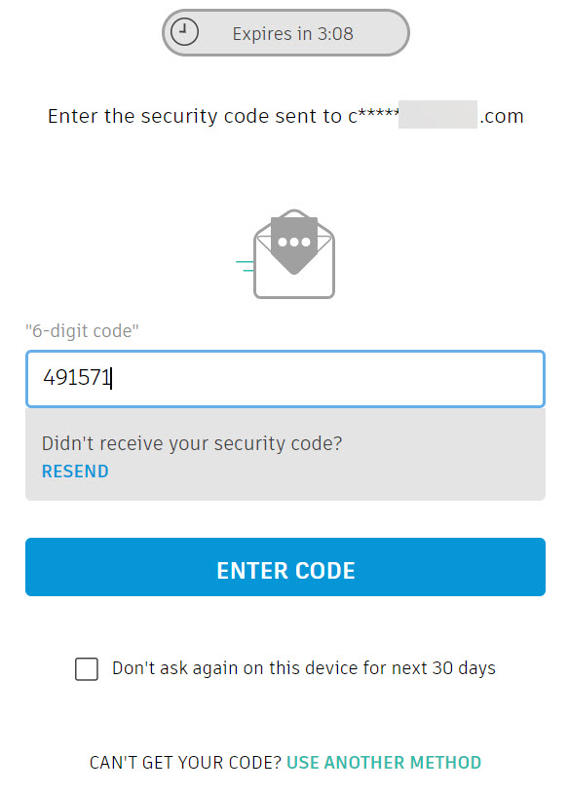Click RESEND to get a new code

coord(75,472)
